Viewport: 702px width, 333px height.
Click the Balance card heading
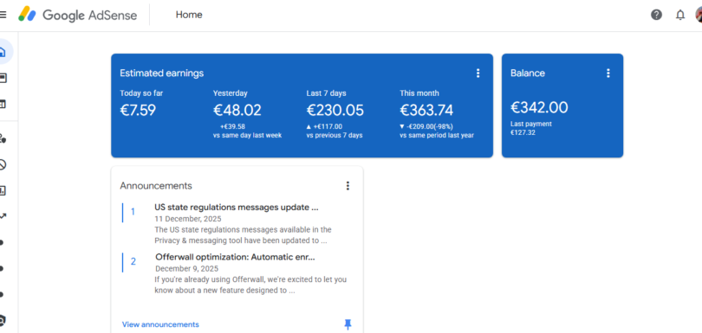click(528, 74)
